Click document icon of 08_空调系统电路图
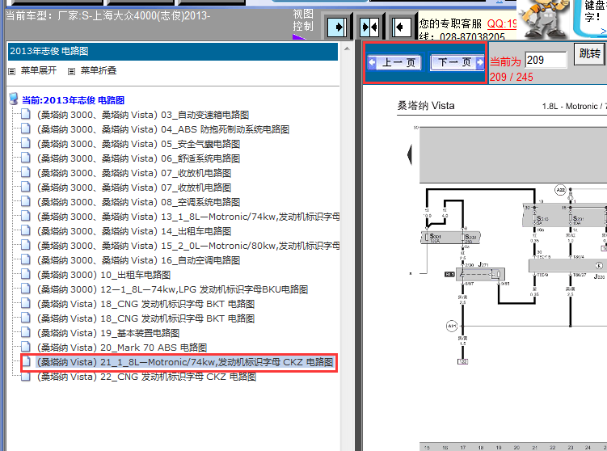This screenshot has width=607, height=451. (26, 201)
